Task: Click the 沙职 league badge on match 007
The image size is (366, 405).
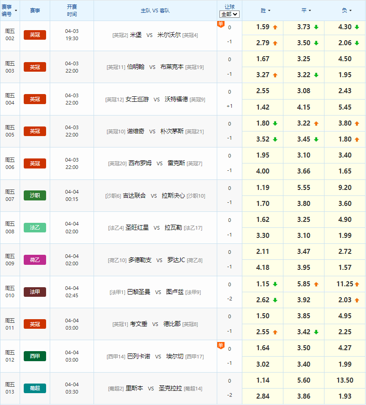Action: pos(35,195)
